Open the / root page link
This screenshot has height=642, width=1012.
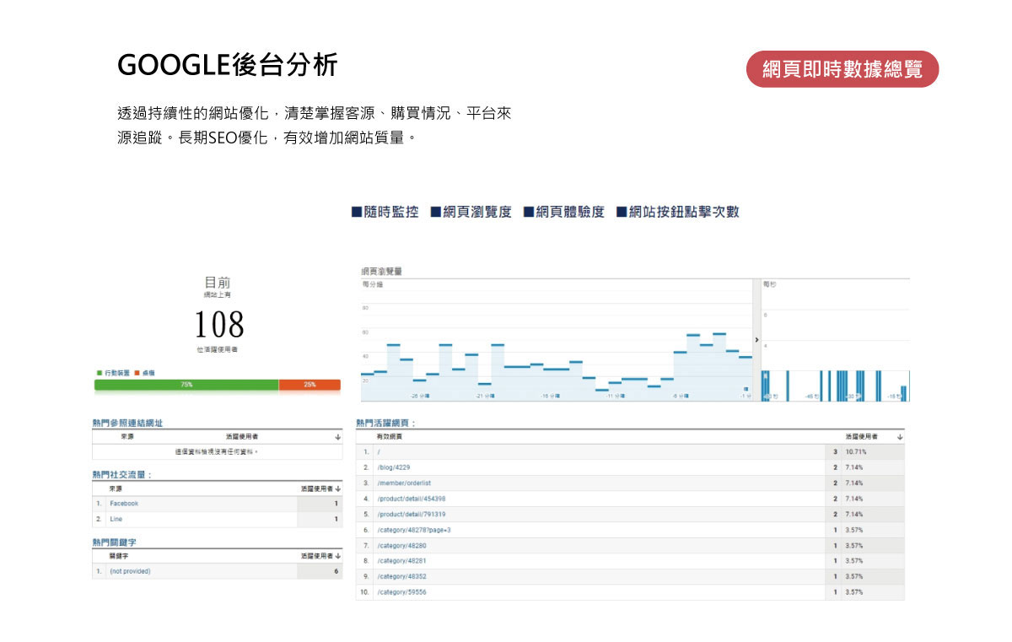click(x=379, y=452)
